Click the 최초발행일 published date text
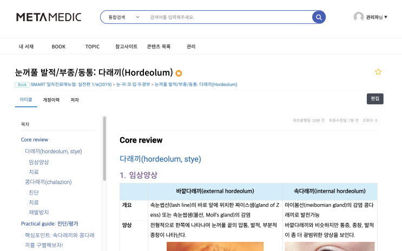This screenshot has height=251, width=402. [309, 120]
